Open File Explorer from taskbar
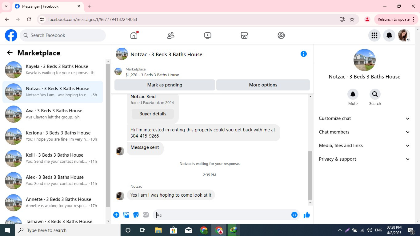This screenshot has height=236, width=420. [x=158, y=230]
